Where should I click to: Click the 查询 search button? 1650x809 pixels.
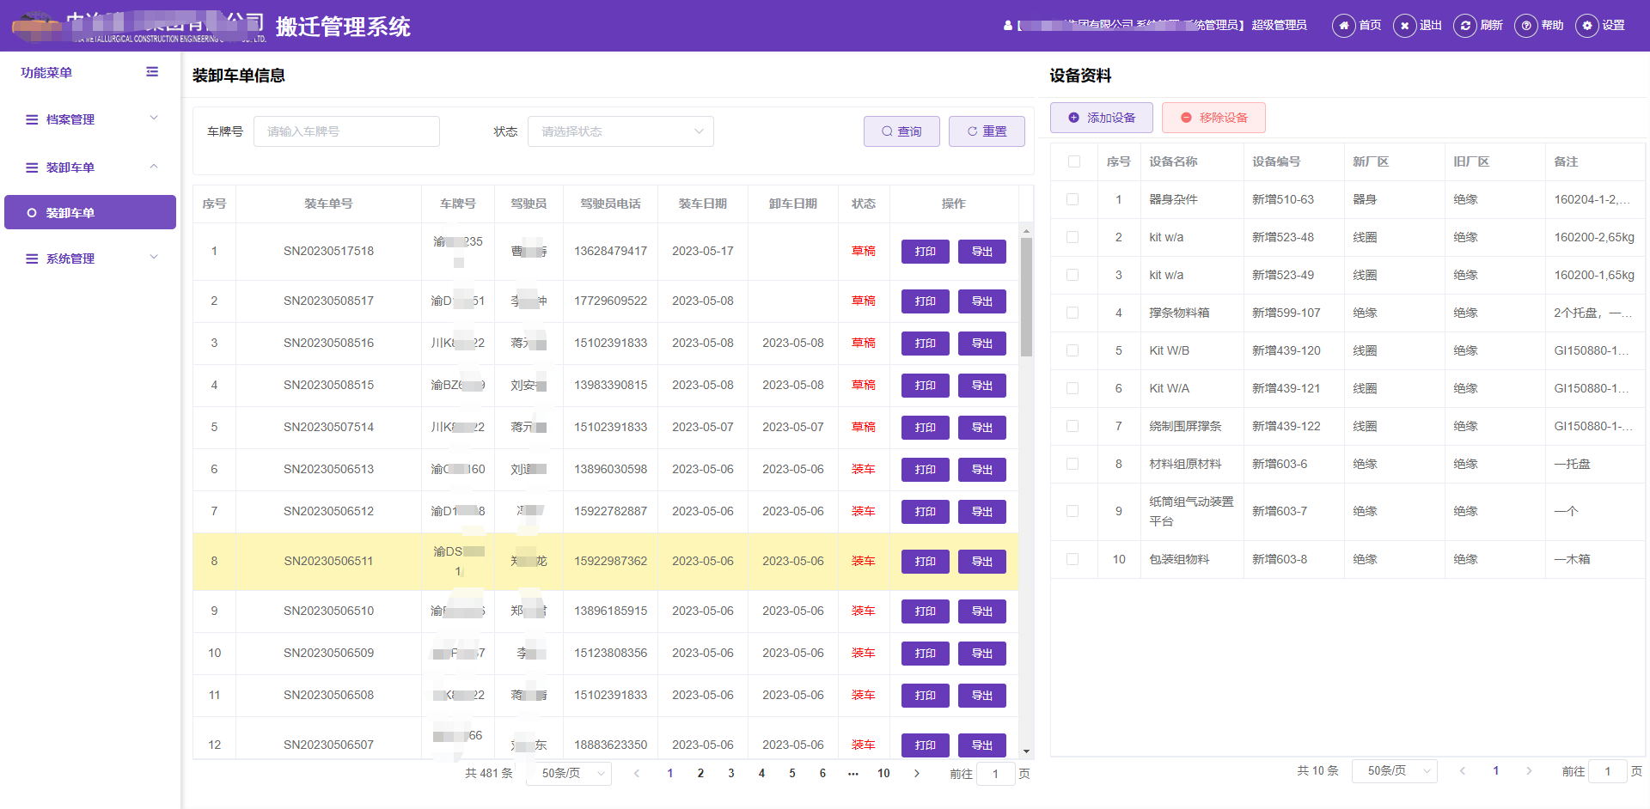[901, 131]
